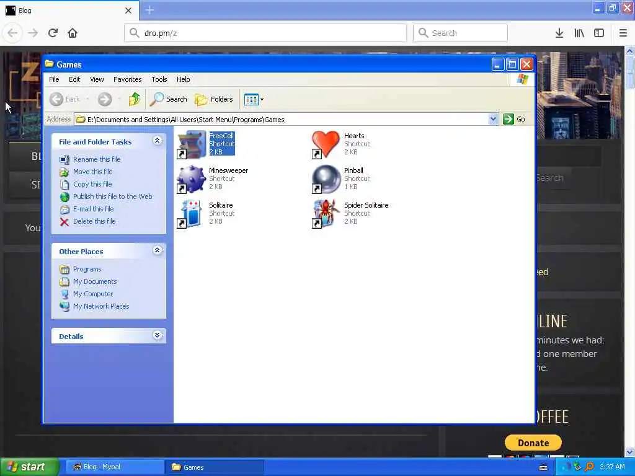Close the Blog browser tab

[128, 11]
